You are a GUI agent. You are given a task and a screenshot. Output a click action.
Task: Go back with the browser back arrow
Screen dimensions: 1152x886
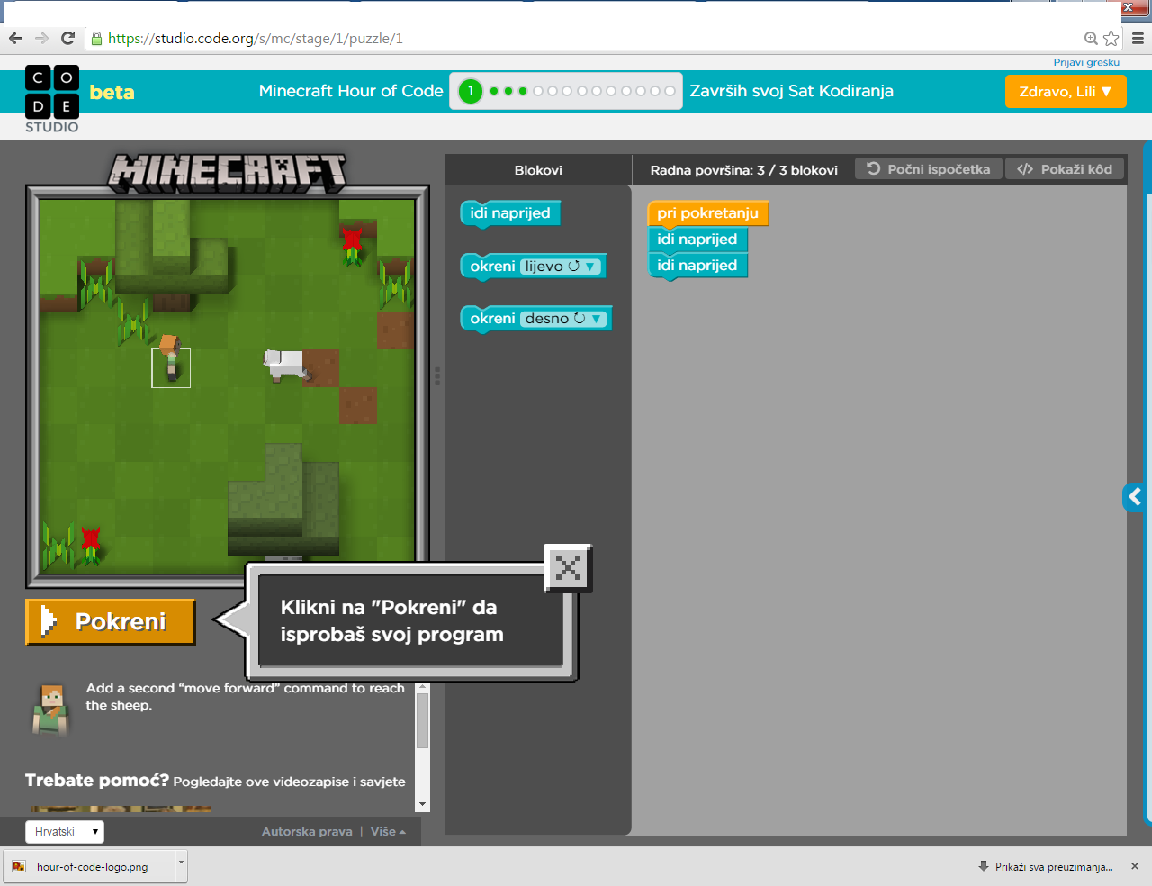tap(15, 38)
